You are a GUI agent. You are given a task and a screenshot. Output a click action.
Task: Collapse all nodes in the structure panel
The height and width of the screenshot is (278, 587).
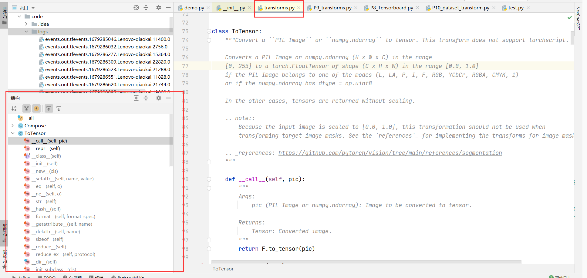click(x=146, y=98)
